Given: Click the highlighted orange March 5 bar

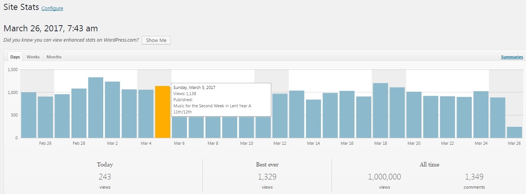Looking at the screenshot, I should pyautogui.click(x=162, y=112).
